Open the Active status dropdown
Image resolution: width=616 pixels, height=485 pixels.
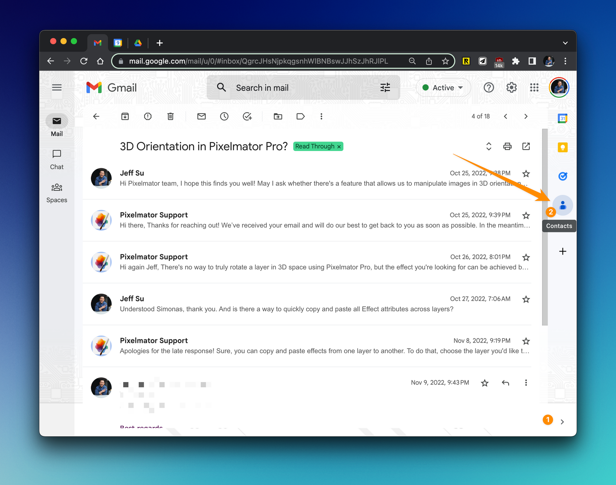click(x=443, y=88)
